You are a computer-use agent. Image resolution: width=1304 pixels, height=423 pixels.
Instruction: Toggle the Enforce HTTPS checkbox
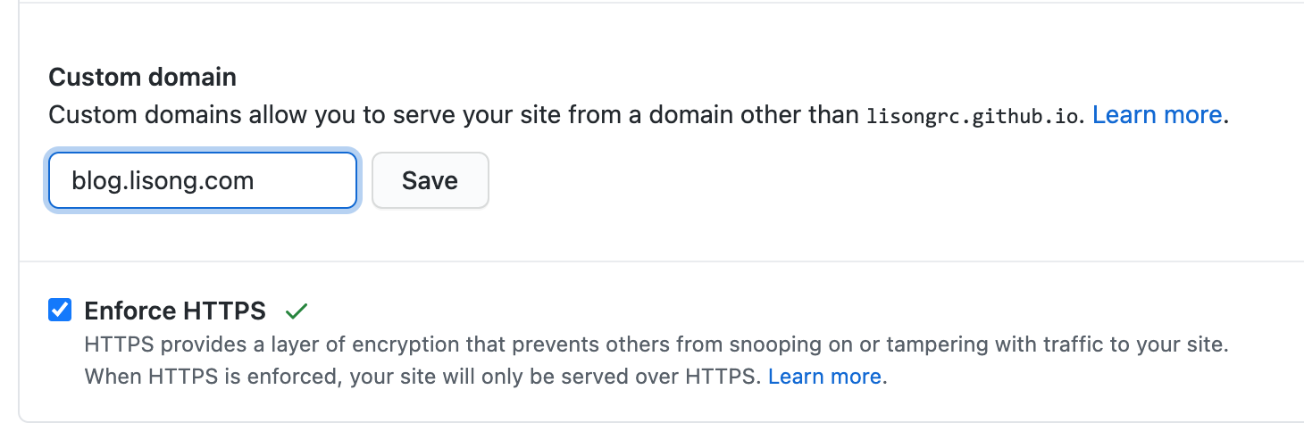point(60,311)
